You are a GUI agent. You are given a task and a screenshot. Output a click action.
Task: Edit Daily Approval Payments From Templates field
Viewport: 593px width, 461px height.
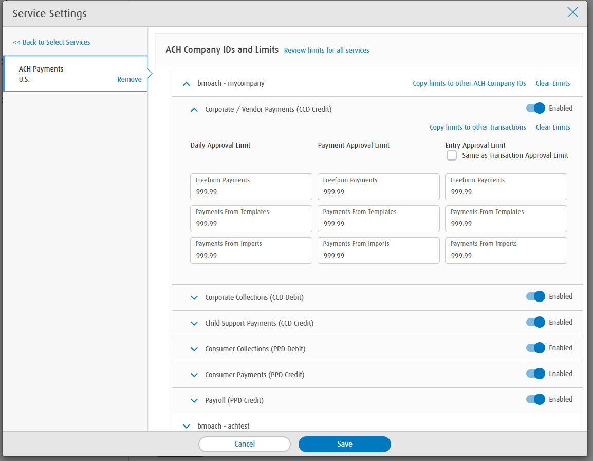point(251,219)
